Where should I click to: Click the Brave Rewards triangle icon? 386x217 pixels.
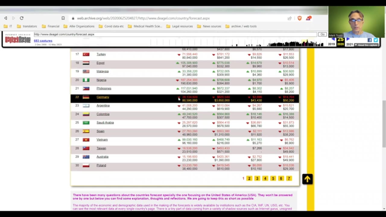(308, 18)
